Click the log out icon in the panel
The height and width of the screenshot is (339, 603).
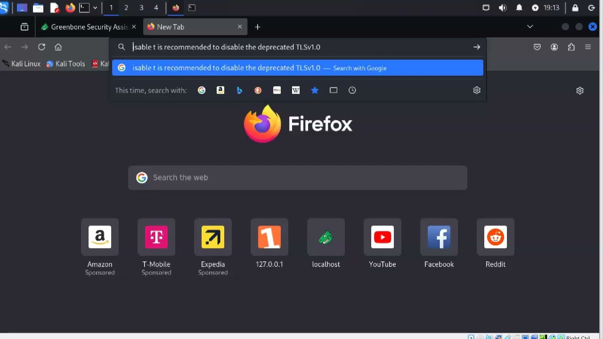click(x=592, y=8)
